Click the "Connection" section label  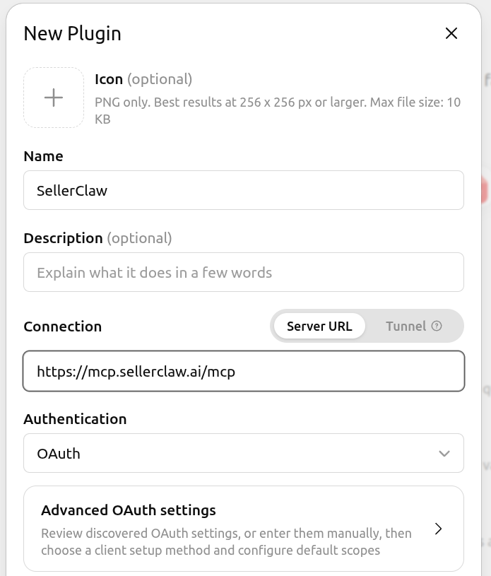62,327
